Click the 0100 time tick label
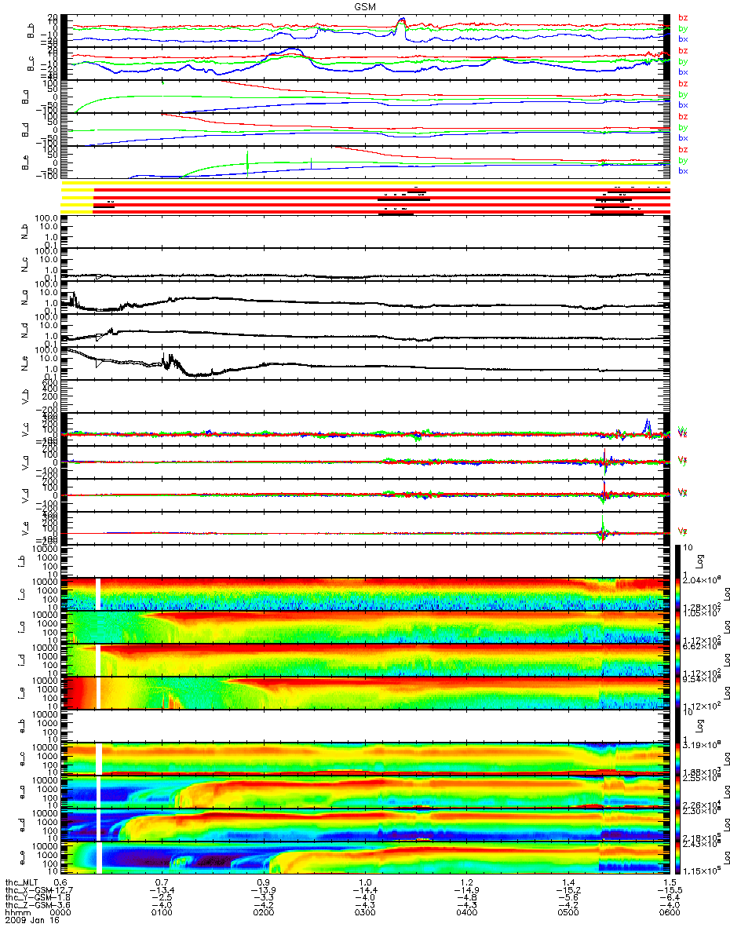This screenshot has width=730, height=942. [x=162, y=911]
